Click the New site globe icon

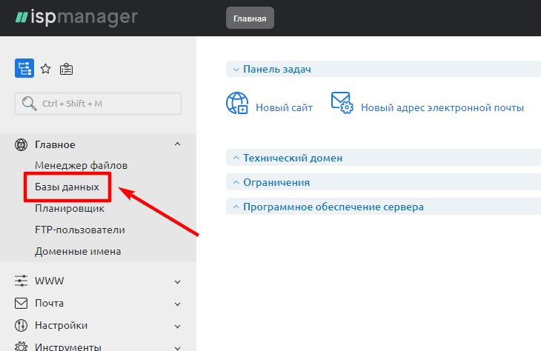click(237, 104)
